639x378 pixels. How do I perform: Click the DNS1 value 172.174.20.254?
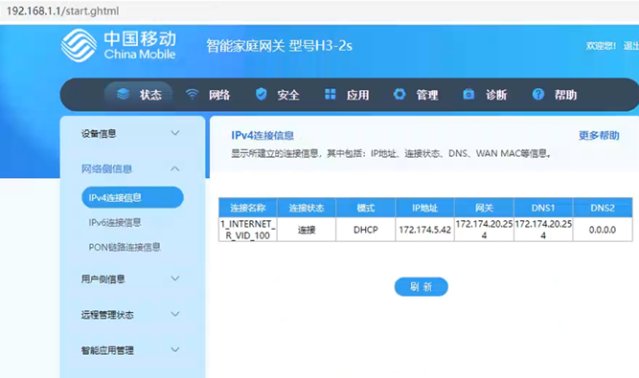click(x=543, y=230)
